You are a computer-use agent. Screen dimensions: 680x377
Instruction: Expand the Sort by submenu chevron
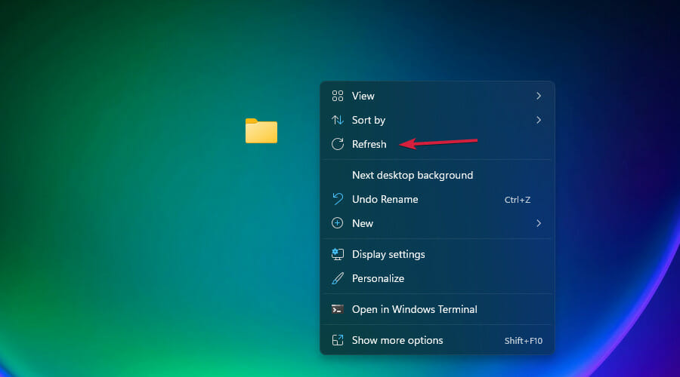pos(539,120)
